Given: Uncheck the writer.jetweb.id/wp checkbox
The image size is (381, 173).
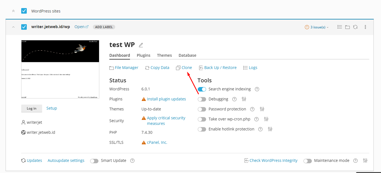Looking at the screenshot, I should [24, 27].
